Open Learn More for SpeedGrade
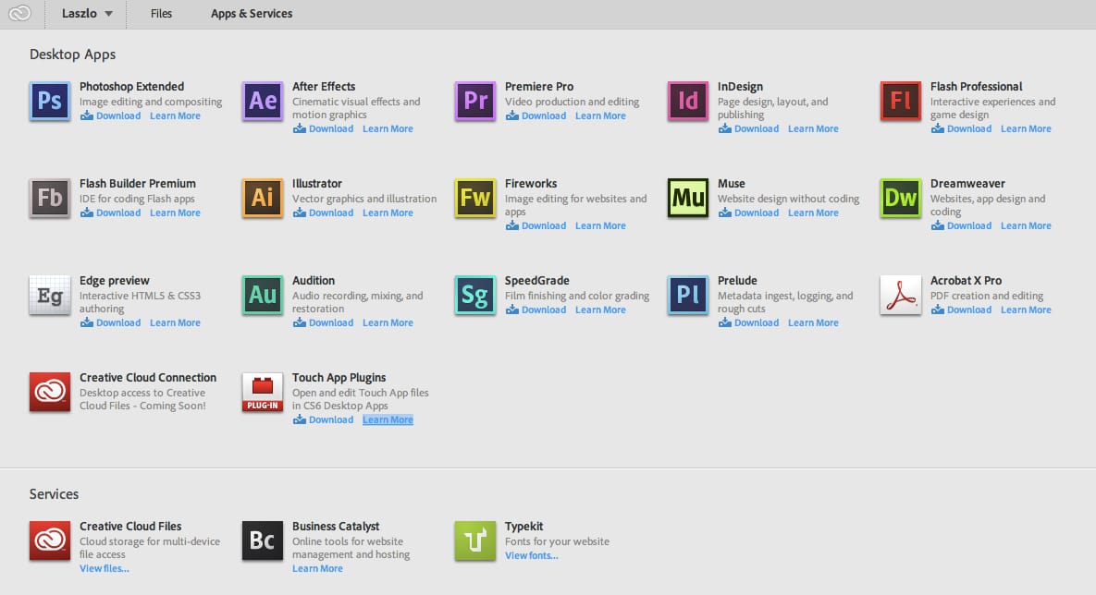This screenshot has height=595, width=1096. [600, 310]
